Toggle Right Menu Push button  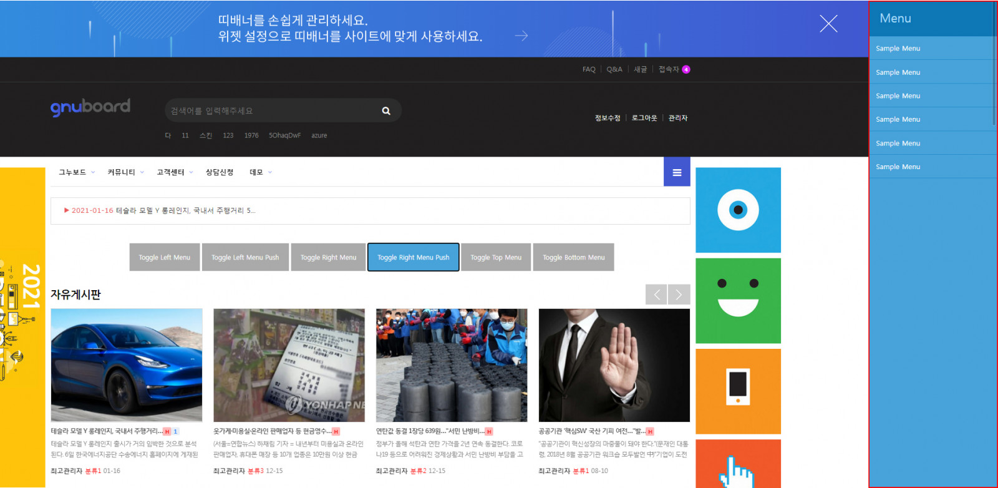[413, 257]
